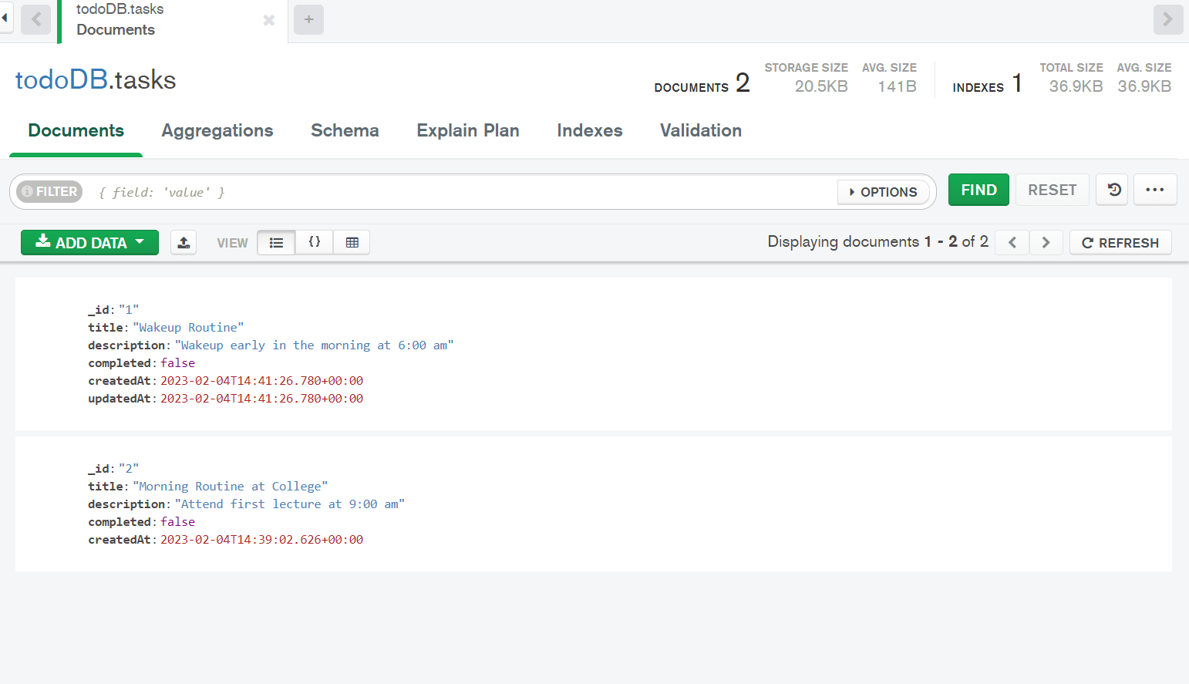Open the more options ellipsis menu
The width and height of the screenshot is (1189, 684).
click(x=1155, y=189)
